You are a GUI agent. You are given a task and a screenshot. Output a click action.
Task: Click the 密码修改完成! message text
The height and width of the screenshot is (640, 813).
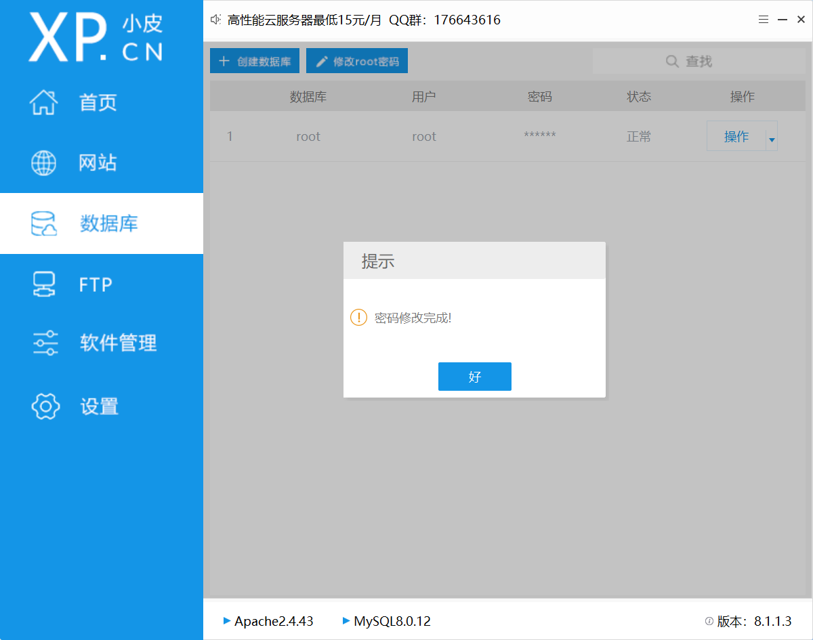click(x=413, y=318)
